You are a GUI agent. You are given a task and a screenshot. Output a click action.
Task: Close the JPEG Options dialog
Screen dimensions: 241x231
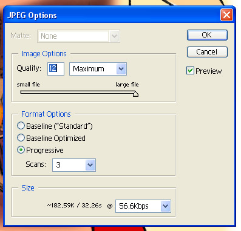(226, 15)
